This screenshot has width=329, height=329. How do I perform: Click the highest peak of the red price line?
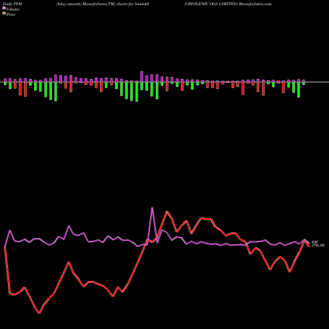click(x=167, y=211)
